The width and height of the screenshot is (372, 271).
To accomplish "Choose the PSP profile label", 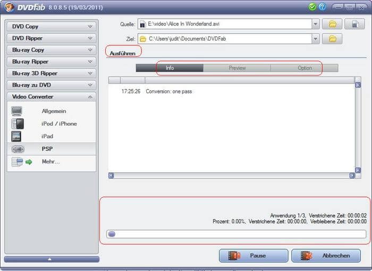I will point(47,149).
